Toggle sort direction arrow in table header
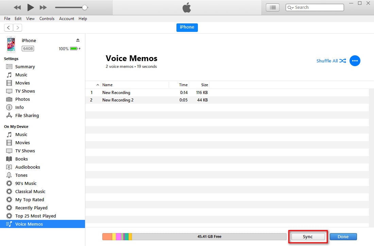This screenshot has width=374, height=246. click(98, 85)
